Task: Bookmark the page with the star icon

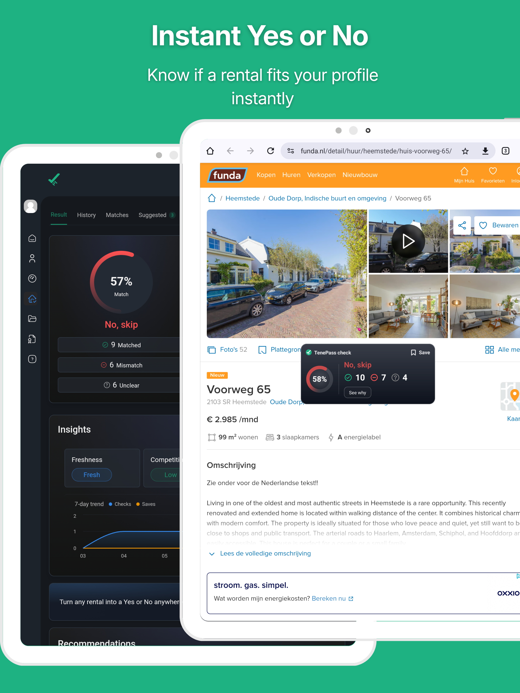Action: [x=465, y=151]
